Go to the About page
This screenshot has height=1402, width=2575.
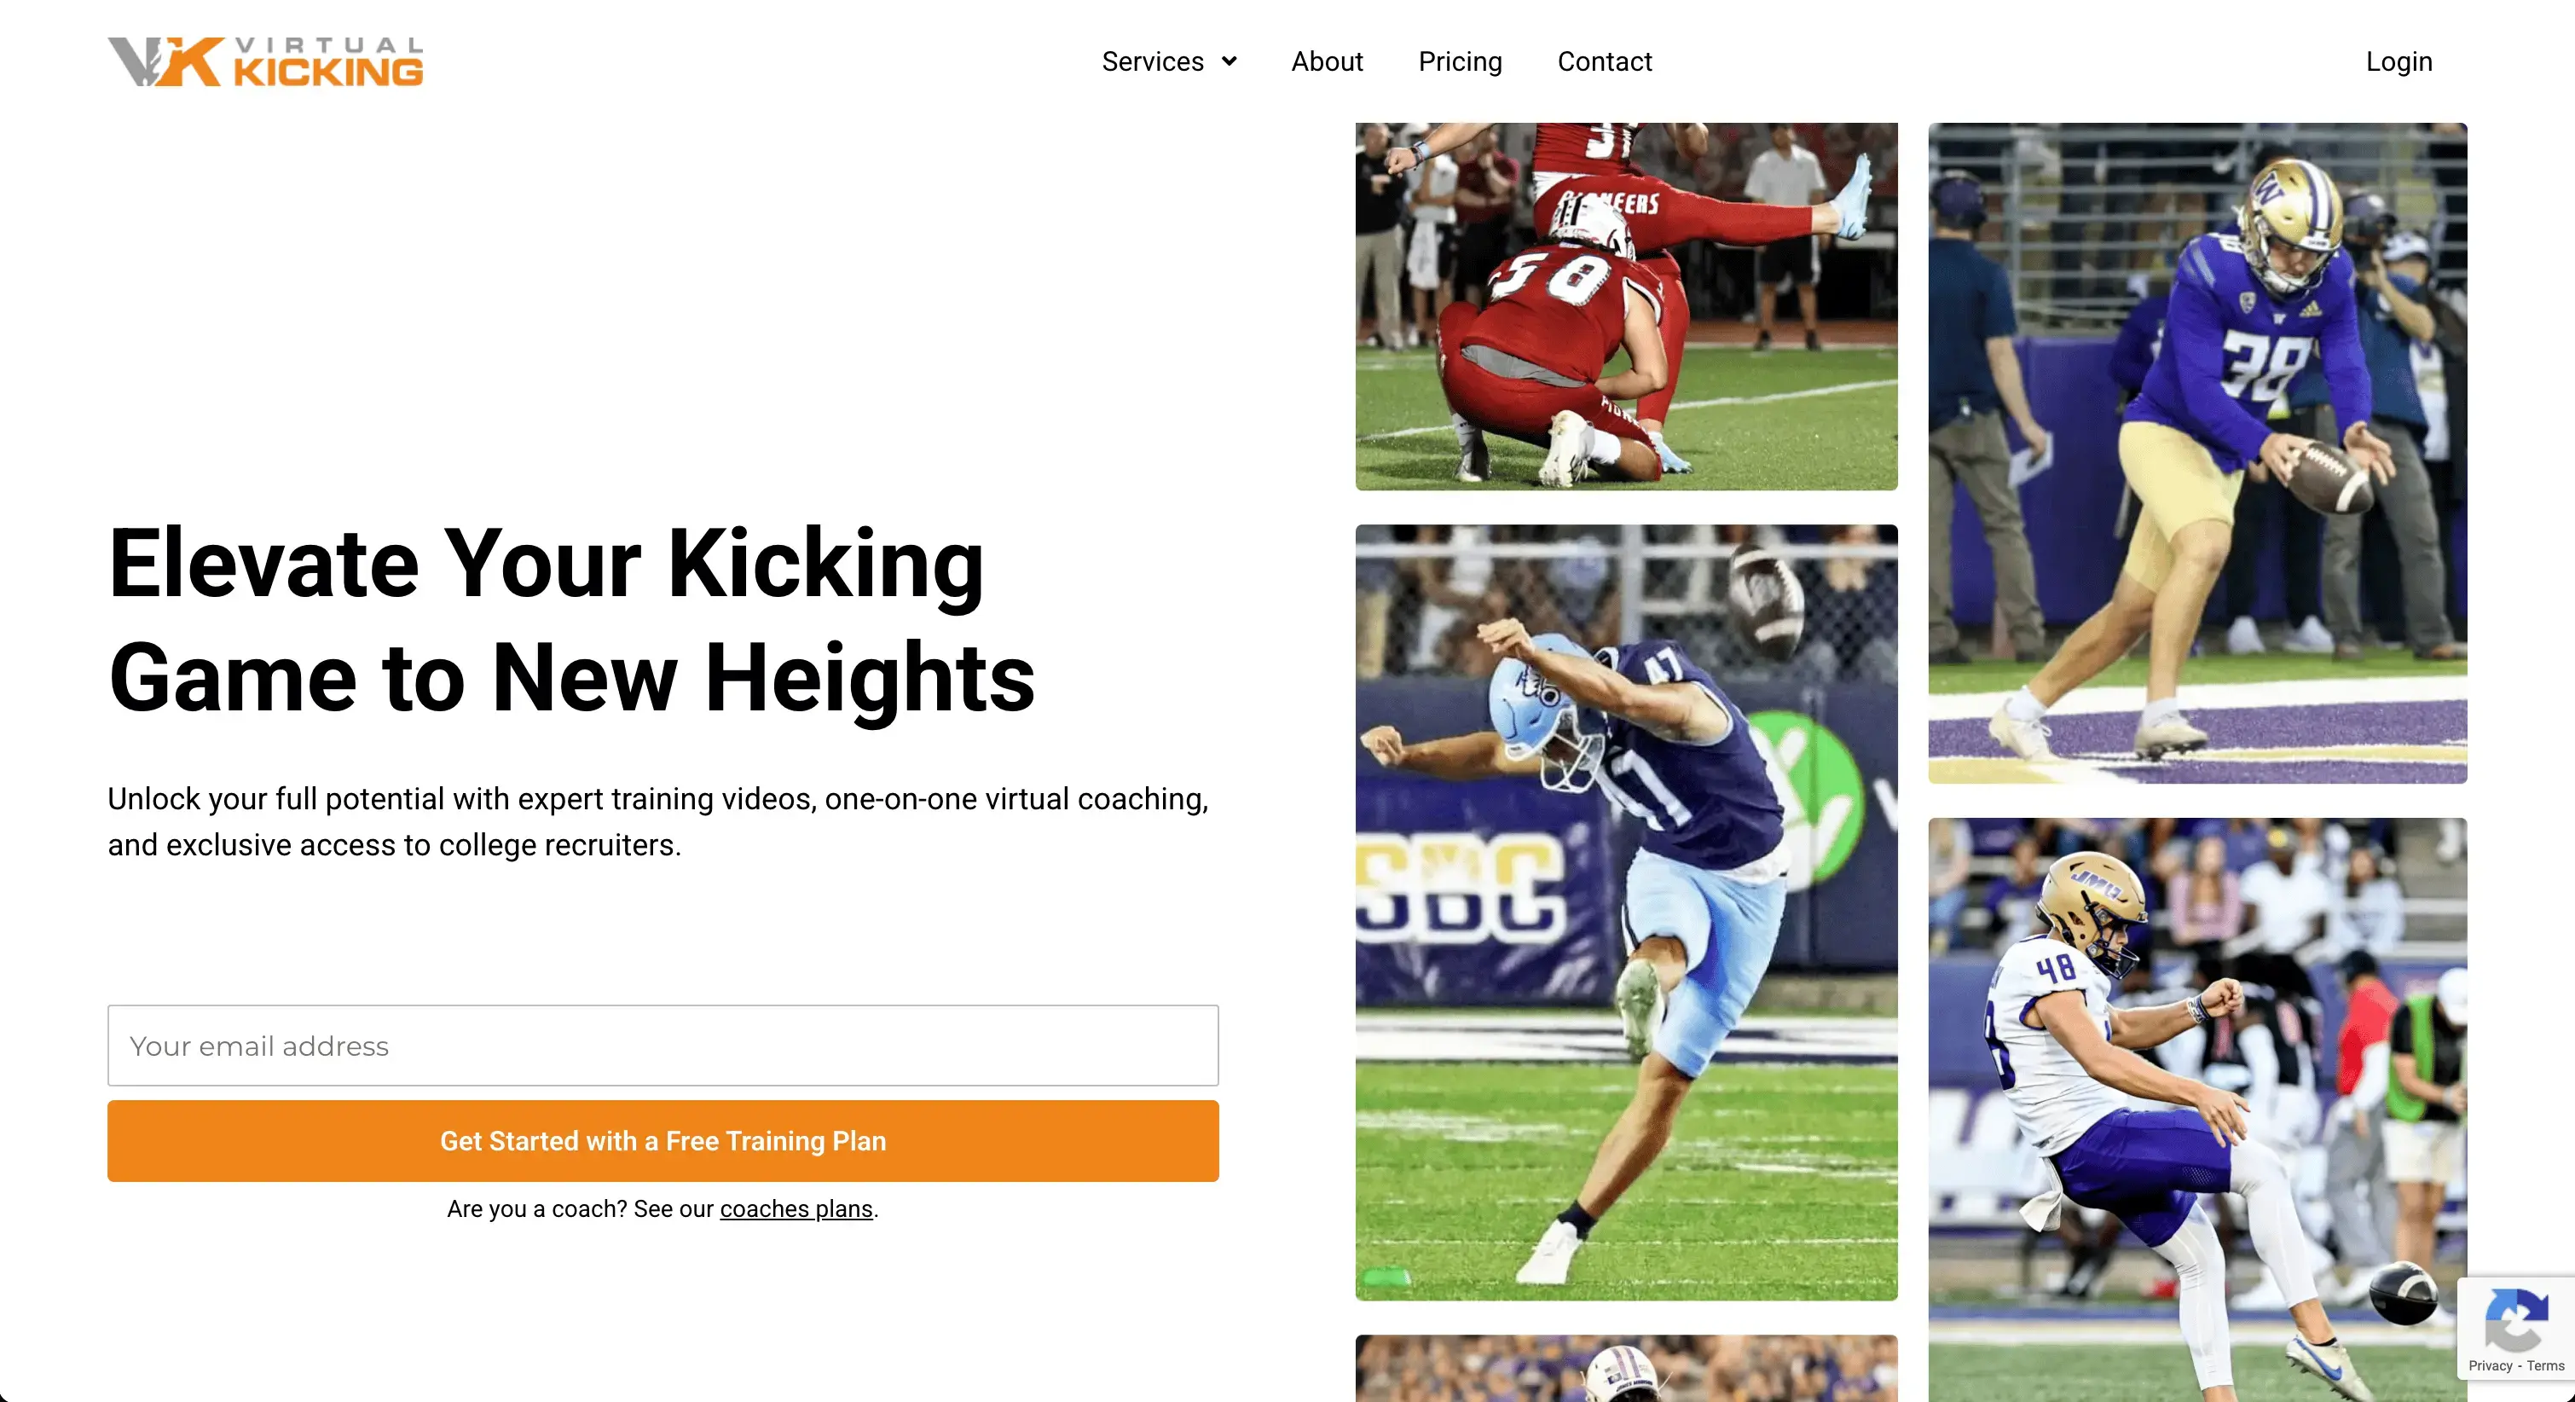[x=1327, y=62]
